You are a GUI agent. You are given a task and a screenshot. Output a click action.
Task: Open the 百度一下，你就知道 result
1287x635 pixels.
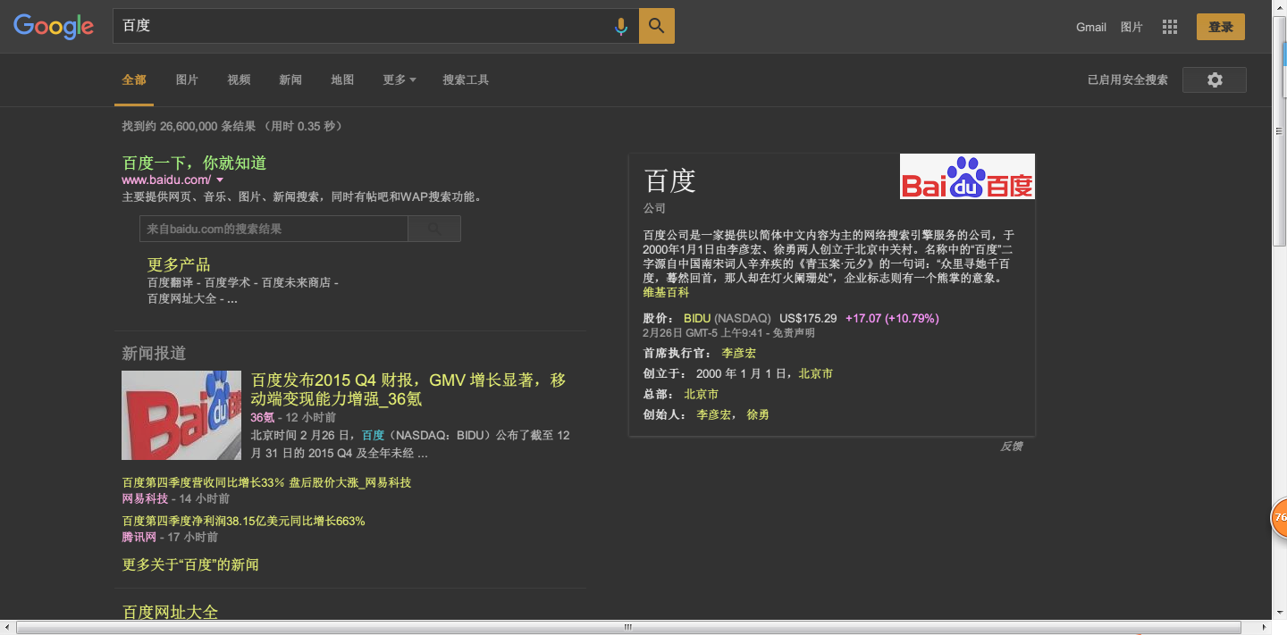(194, 163)
